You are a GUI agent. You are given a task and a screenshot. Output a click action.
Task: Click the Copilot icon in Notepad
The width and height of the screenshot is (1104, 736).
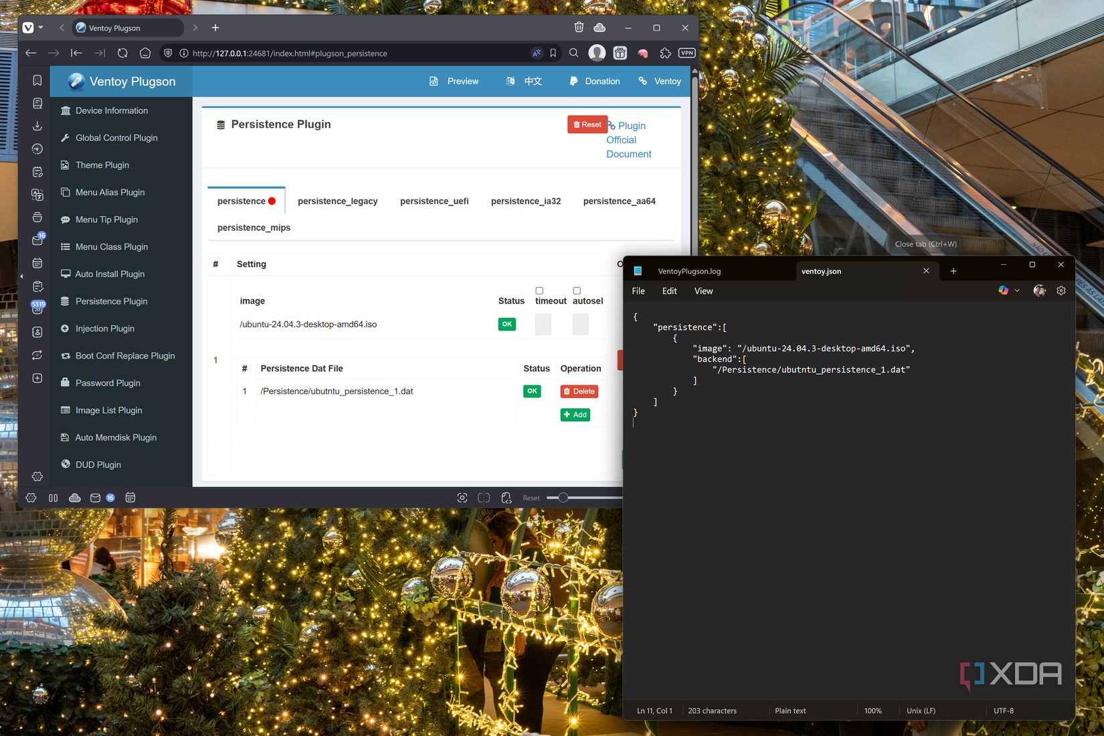tap(1003, 290)
